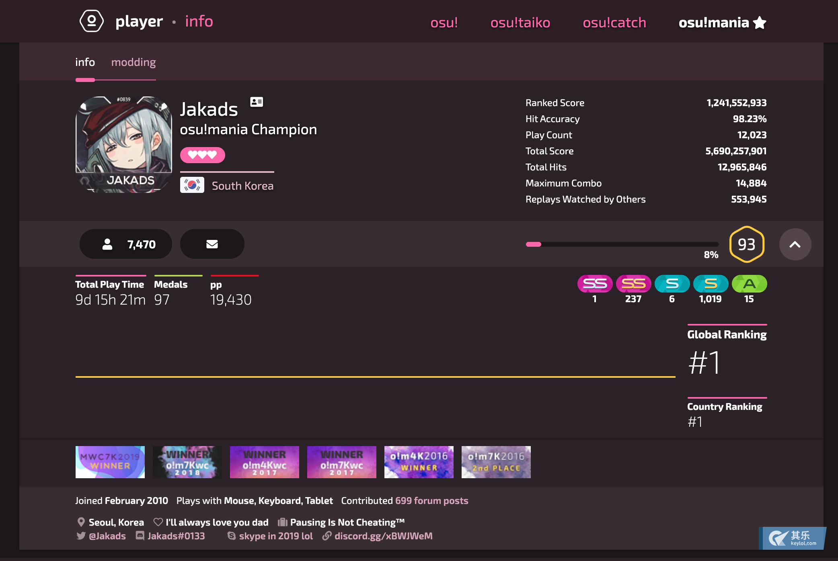Click the Total Hits 12,965,846 value
The image size is (838, 561).
coord(742,167)
